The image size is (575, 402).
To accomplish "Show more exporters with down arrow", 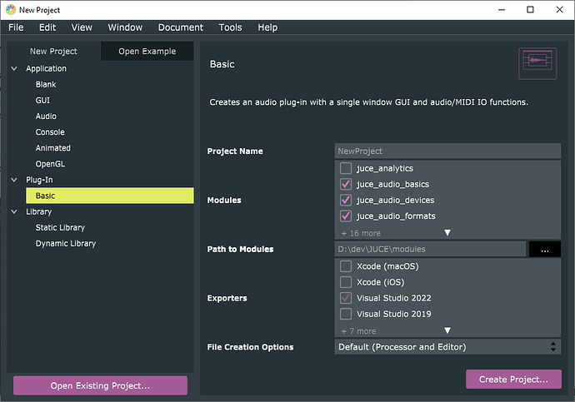I will pyautogui.click(x=447, y=330).
